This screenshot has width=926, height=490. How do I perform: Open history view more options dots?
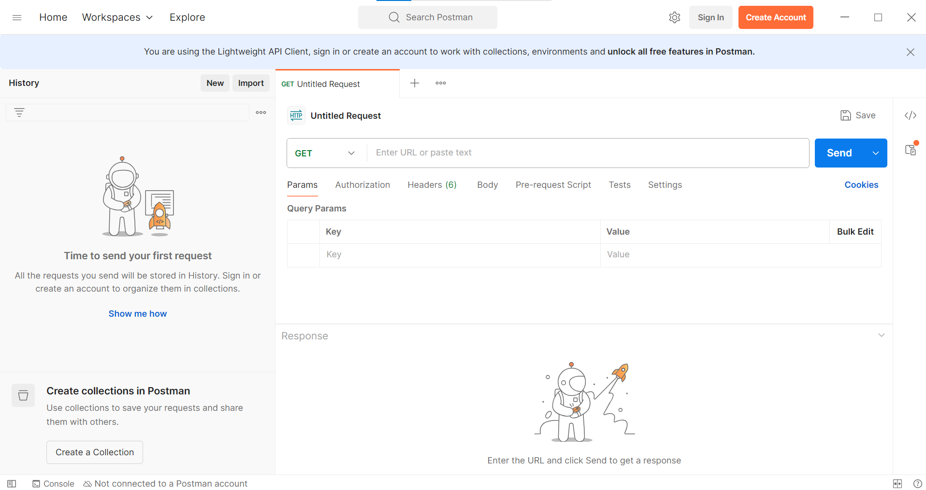pos(261,112)
